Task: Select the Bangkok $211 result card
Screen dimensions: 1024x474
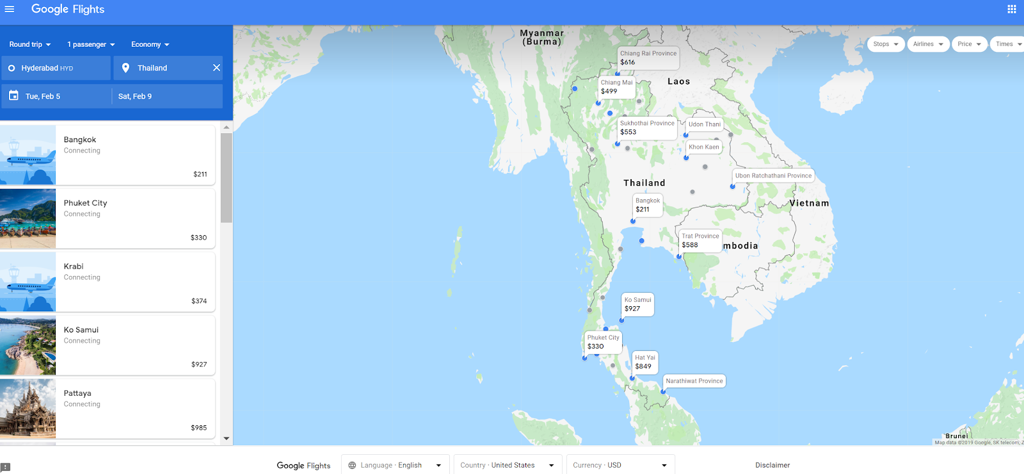Action: [108, 156]
